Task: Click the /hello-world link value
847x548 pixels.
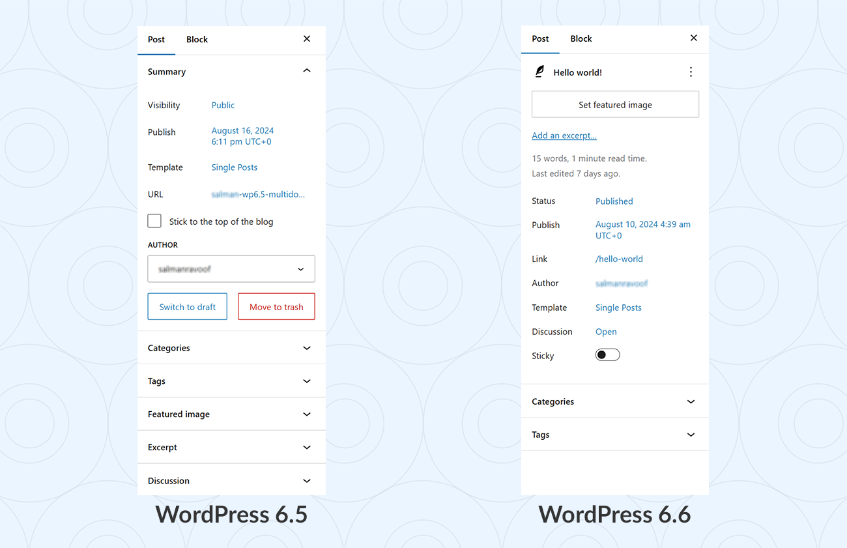Action: (x=619, y=259)
